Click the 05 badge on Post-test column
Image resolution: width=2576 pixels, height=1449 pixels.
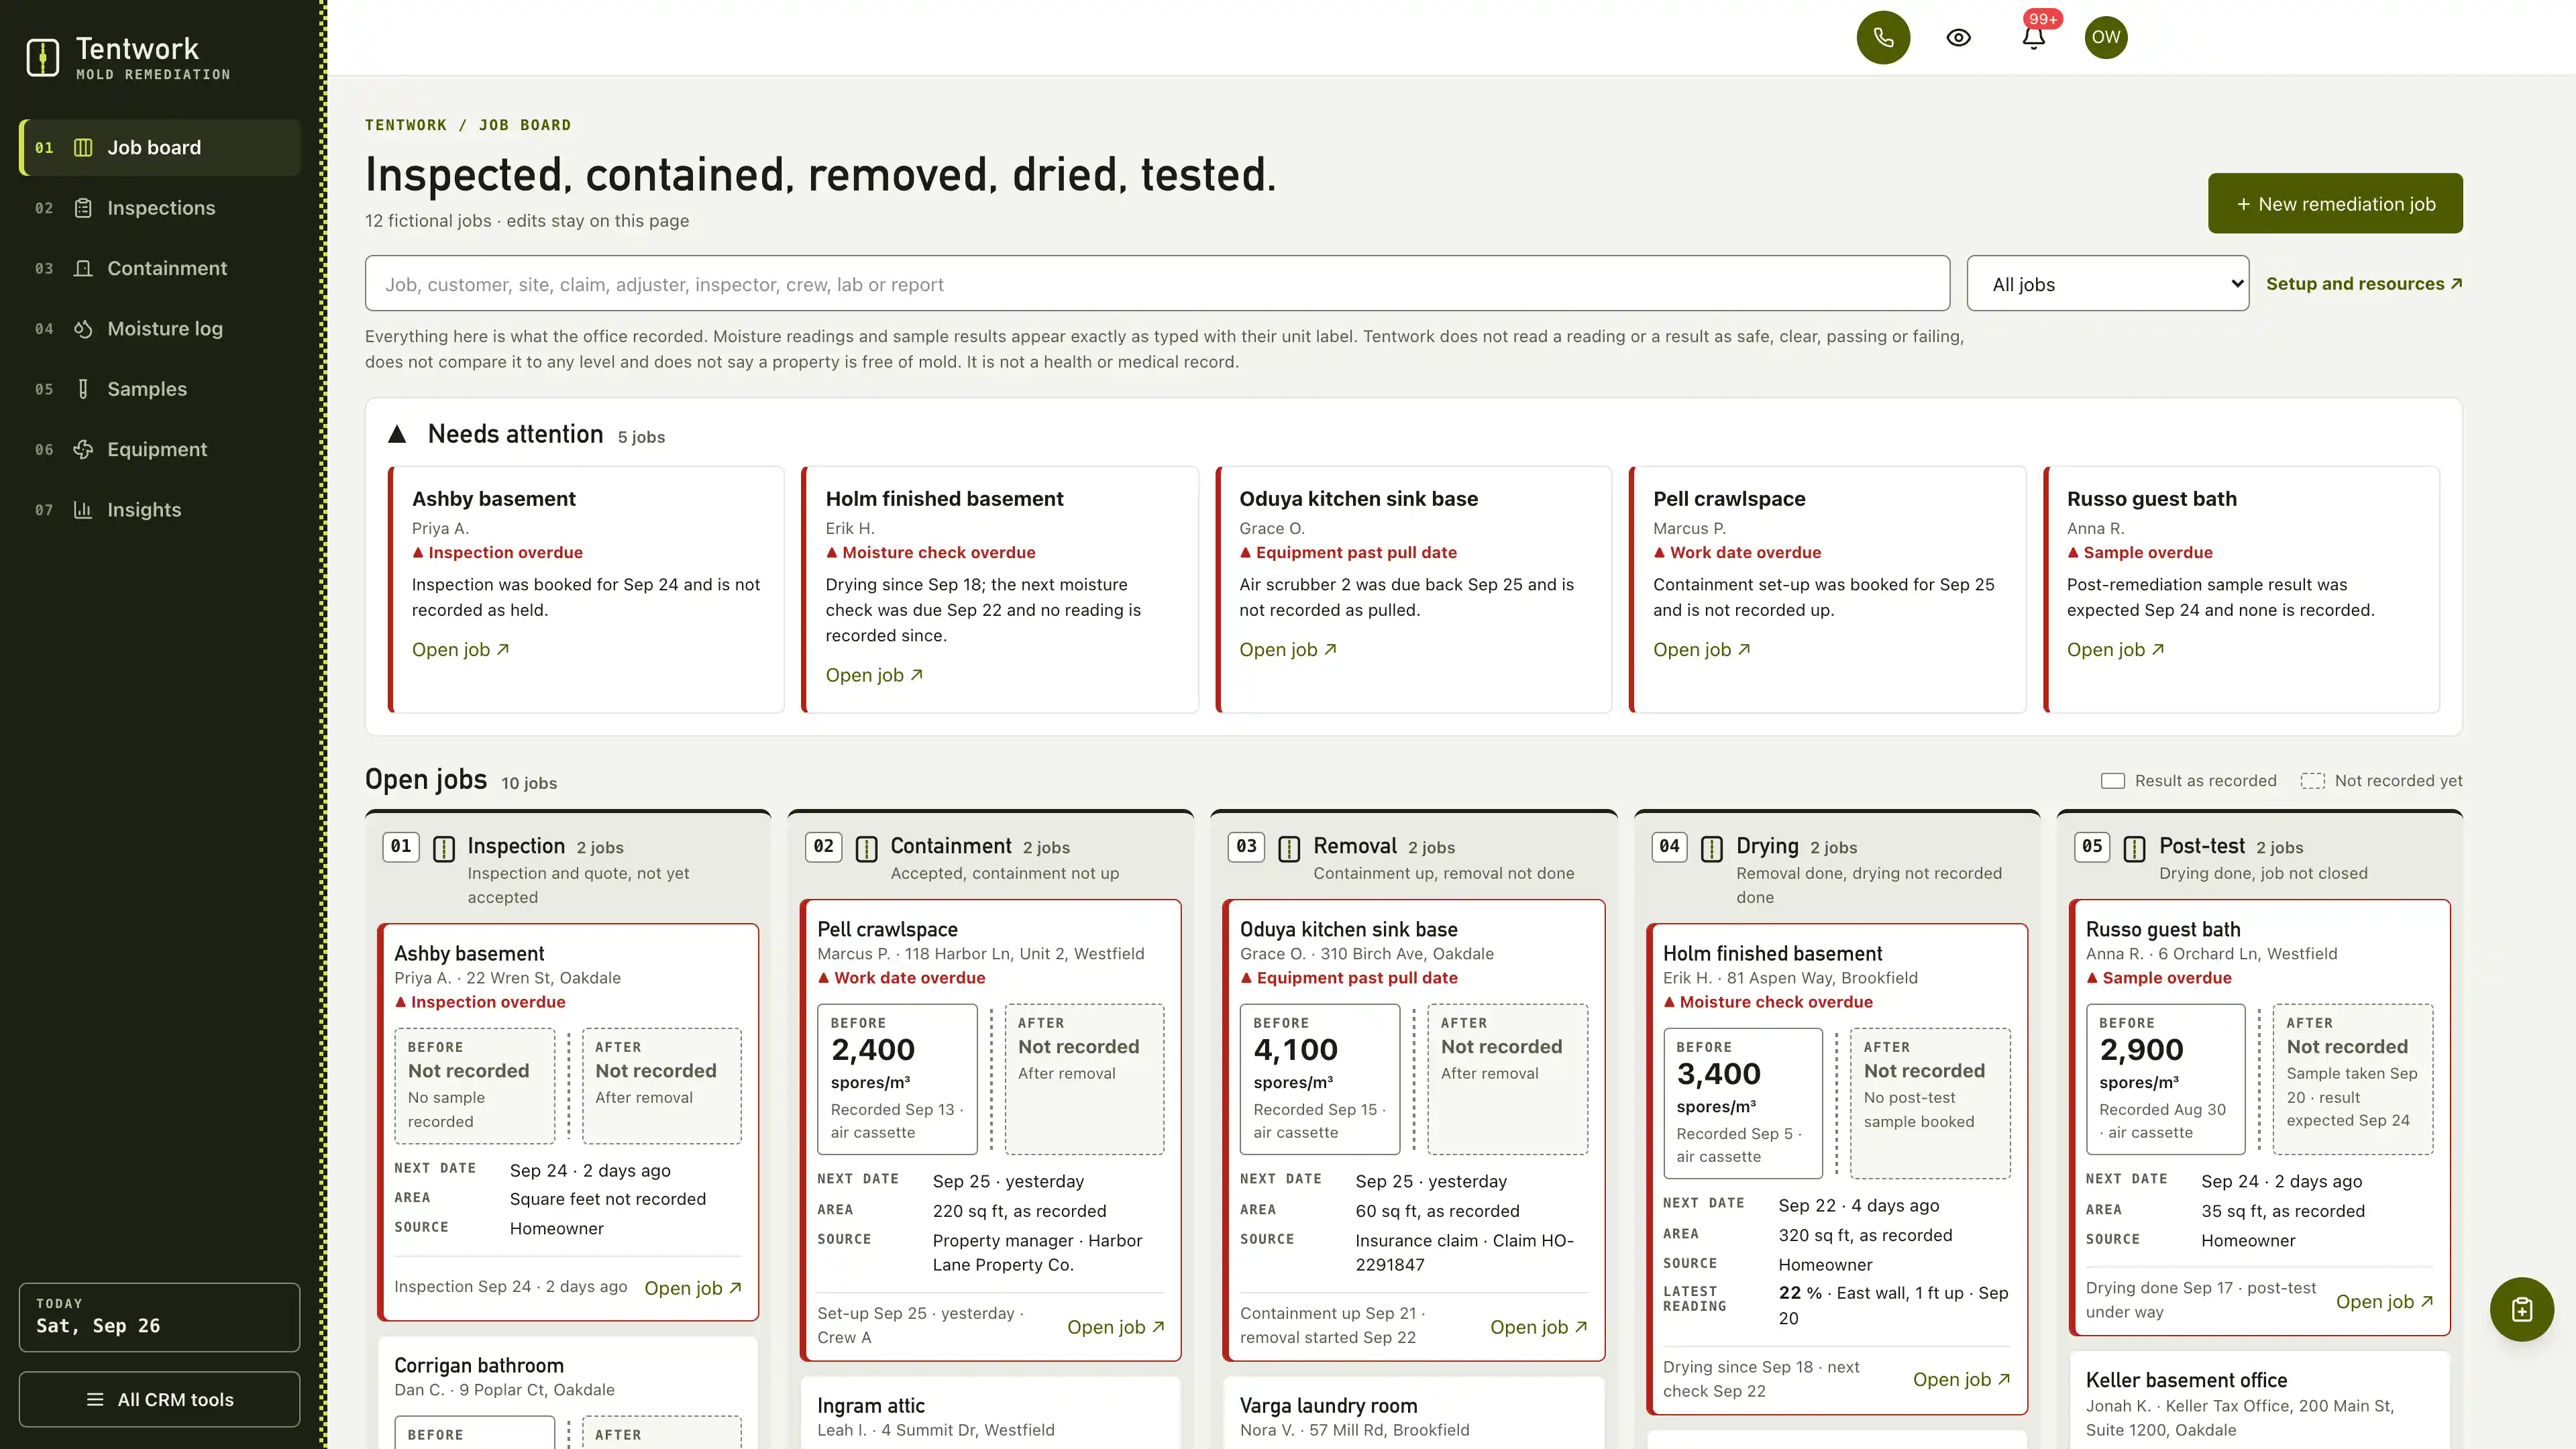click(2092, 846)
